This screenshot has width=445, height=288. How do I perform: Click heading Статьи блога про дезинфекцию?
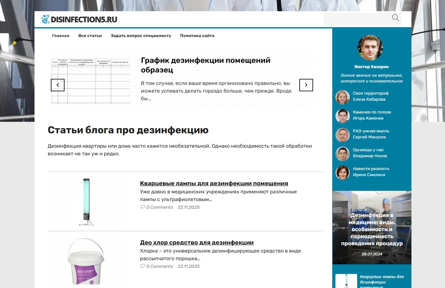128,130
